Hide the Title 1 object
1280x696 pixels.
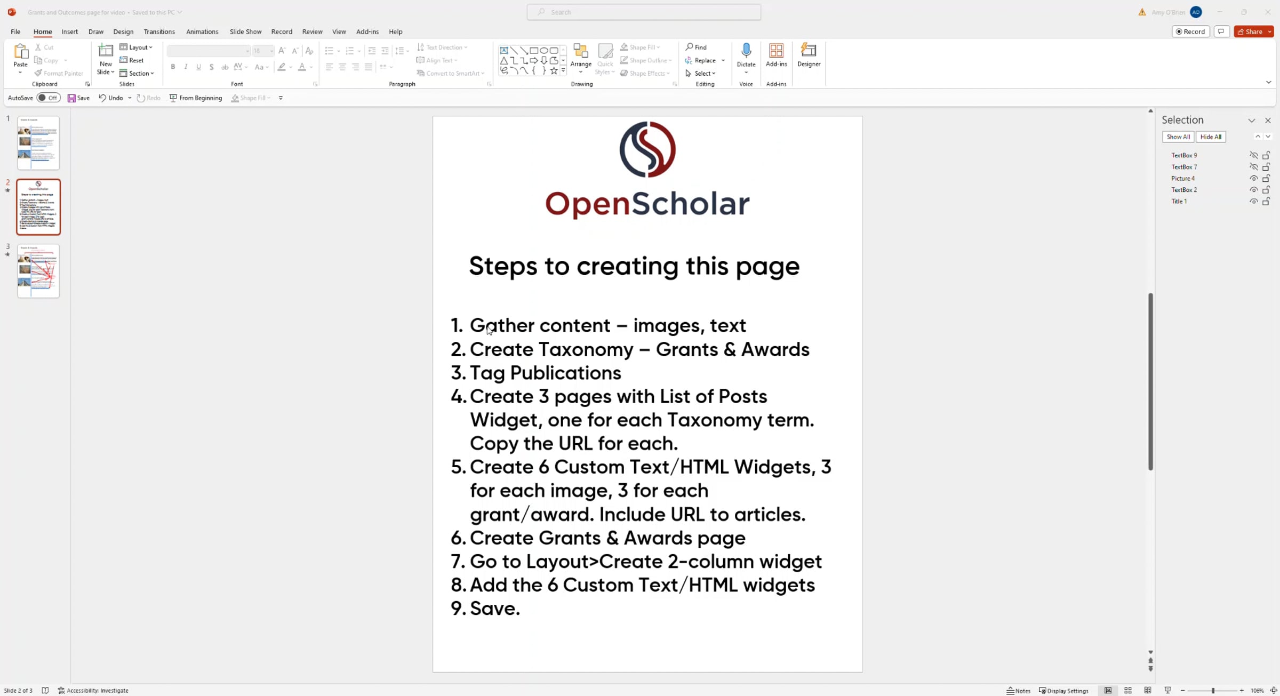1253,201
